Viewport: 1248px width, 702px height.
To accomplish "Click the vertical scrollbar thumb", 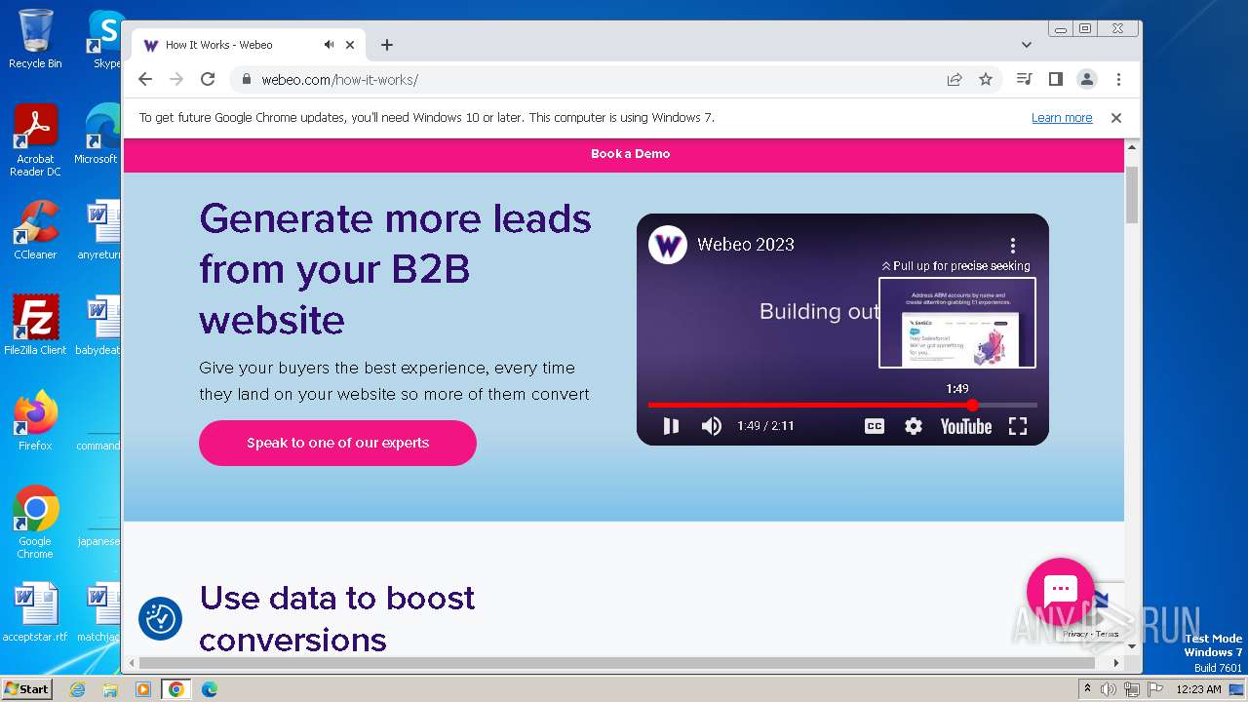I will [x=1132, y=194].
